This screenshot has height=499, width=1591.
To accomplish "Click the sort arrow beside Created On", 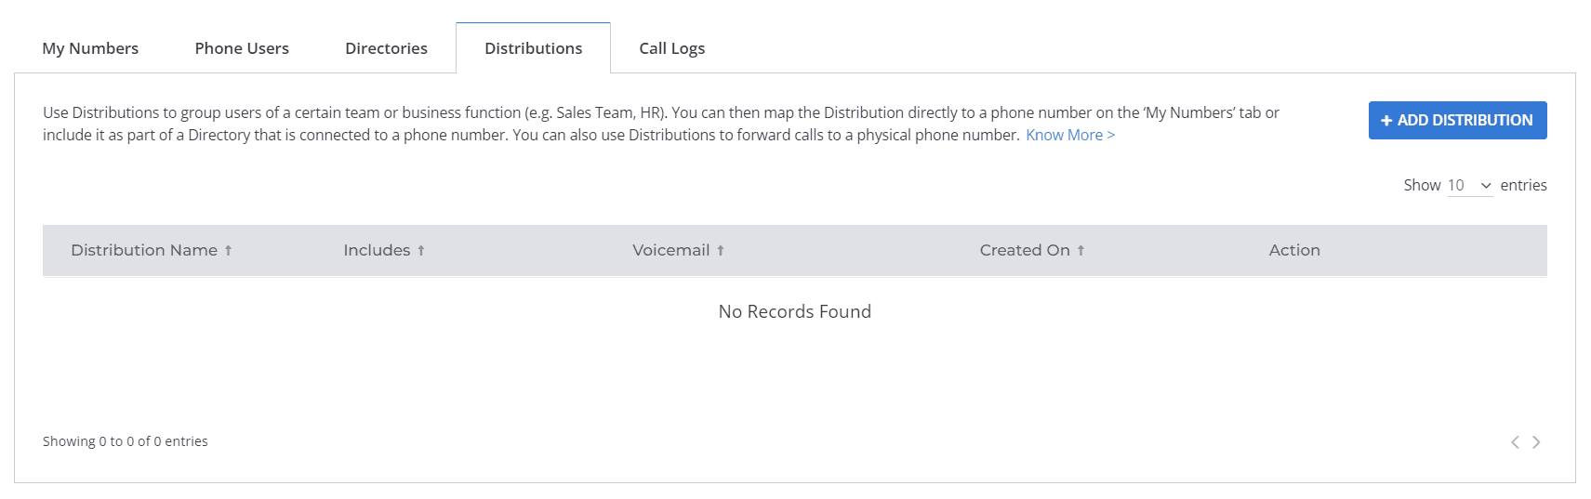I will tap(1081, 251).
